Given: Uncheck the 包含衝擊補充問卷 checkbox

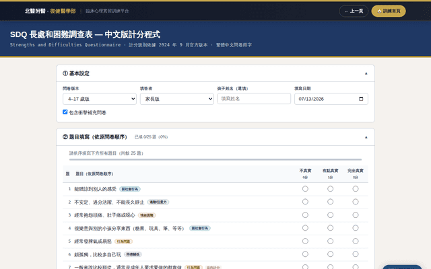Looking at the screenshot, I should point(65,112).
